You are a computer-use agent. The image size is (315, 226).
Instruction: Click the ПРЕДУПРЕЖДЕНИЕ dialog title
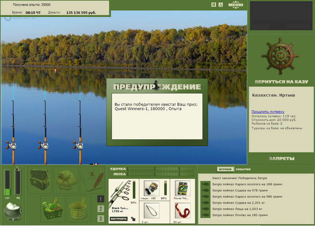[x=157, y=87]
